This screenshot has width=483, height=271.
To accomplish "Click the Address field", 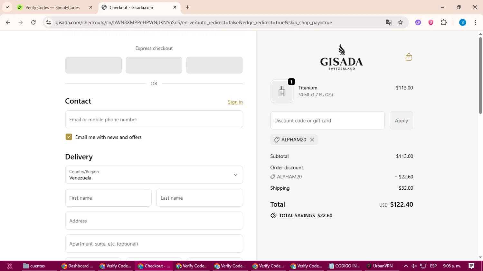I will point(154,221).
